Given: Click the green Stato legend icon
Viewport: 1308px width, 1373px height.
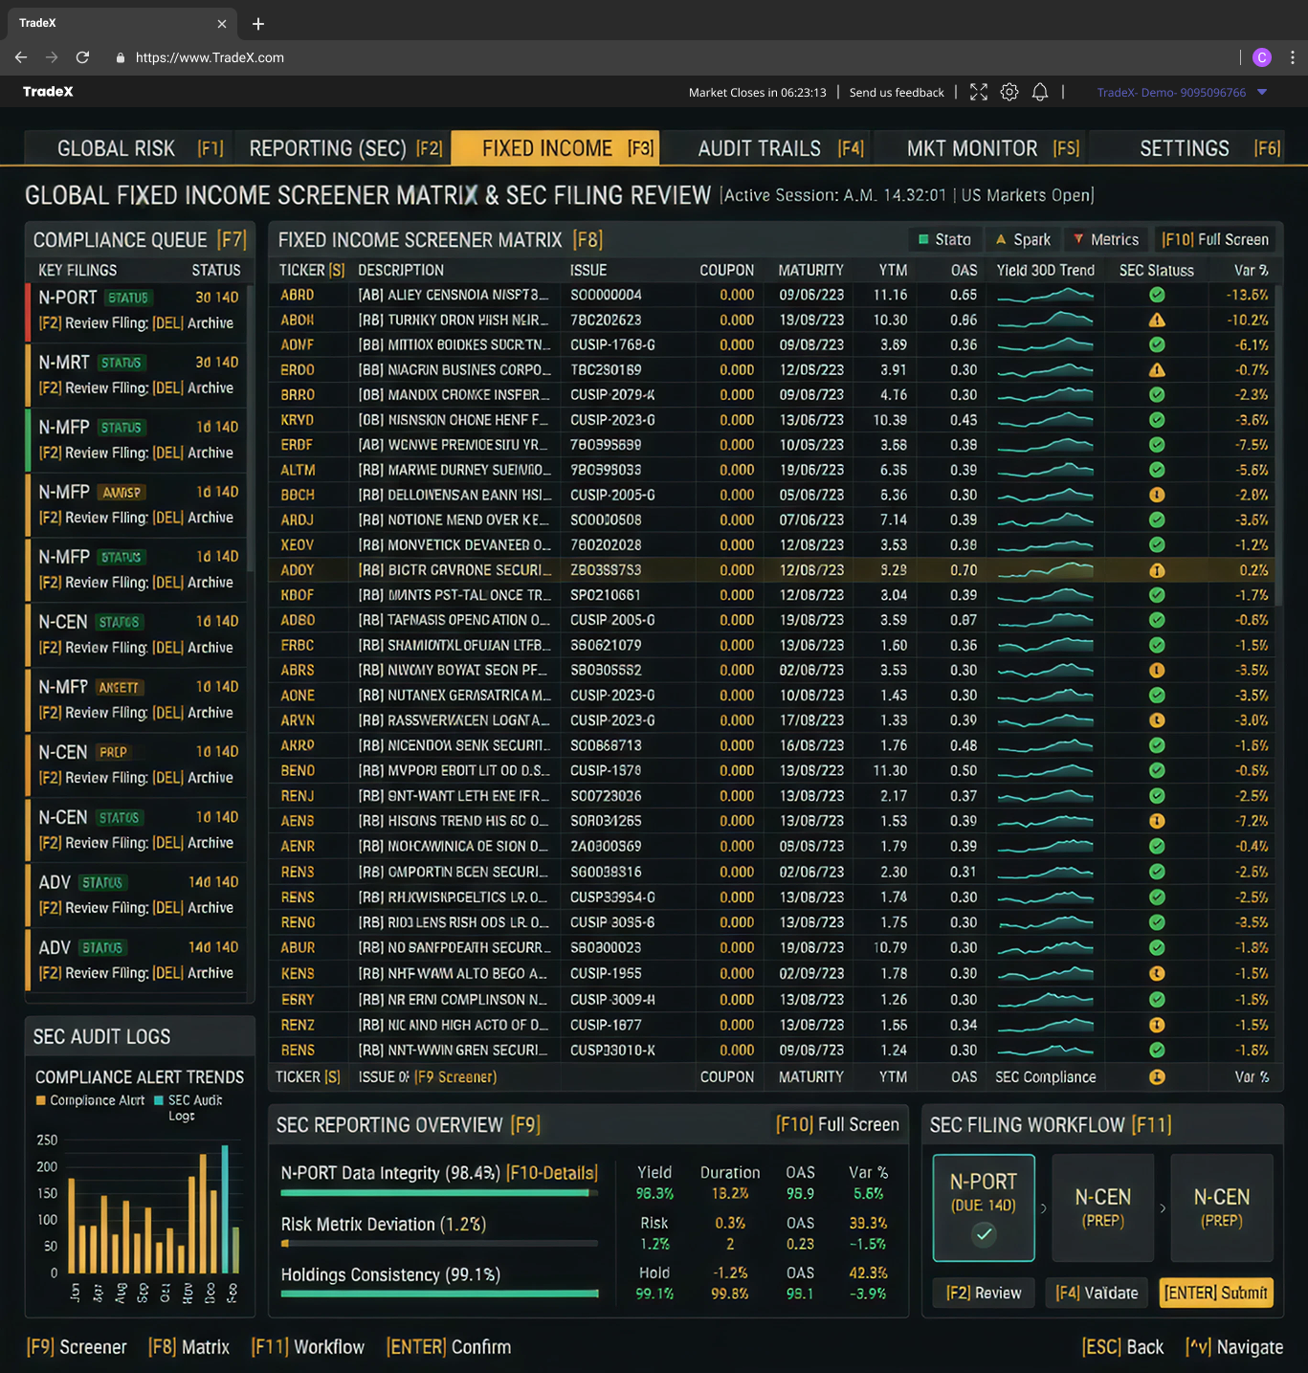Looking at the screenshot, I should pos(923,239).
